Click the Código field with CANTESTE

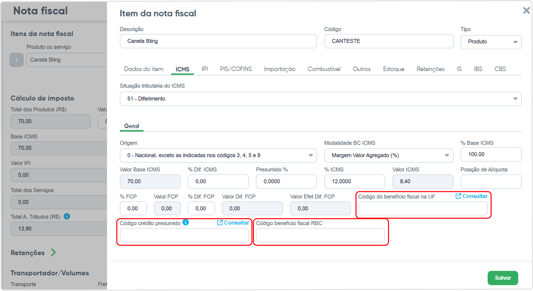point(389,41)
